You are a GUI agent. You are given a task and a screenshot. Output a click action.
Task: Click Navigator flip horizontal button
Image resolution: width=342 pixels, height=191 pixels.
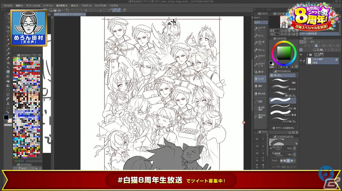coord(294,34)
